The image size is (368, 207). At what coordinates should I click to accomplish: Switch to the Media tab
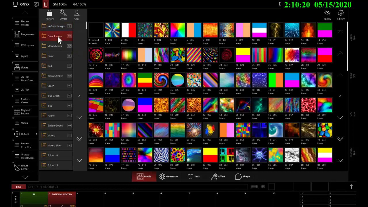(x=144, y=177)
